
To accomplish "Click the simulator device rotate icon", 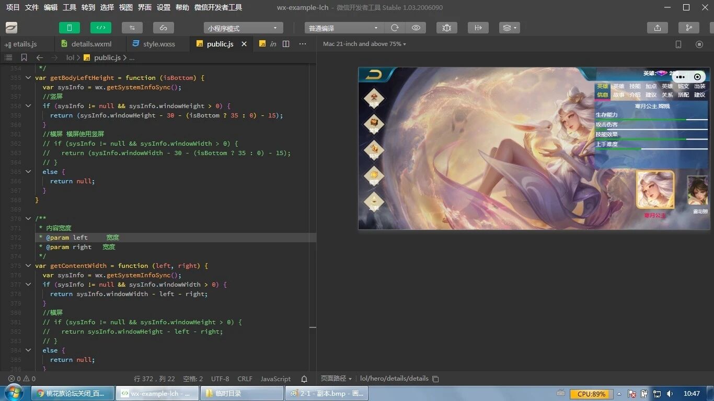I will tap(678, 44).
